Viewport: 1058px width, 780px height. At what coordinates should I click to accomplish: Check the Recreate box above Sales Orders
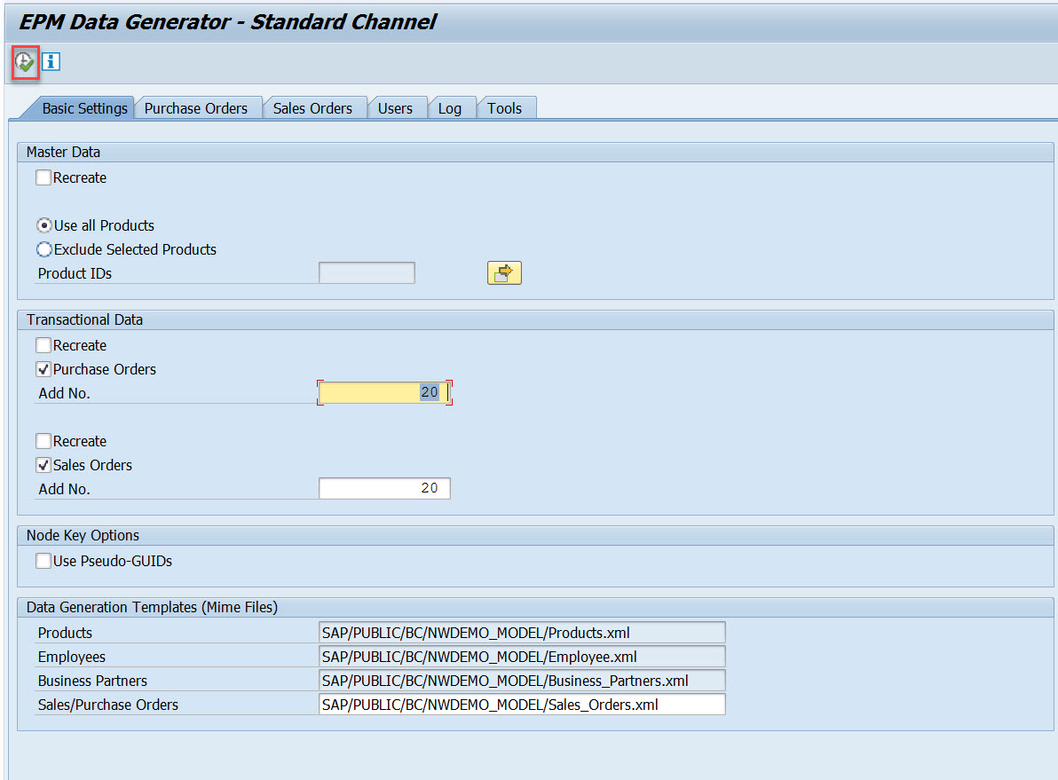(43, 441)
